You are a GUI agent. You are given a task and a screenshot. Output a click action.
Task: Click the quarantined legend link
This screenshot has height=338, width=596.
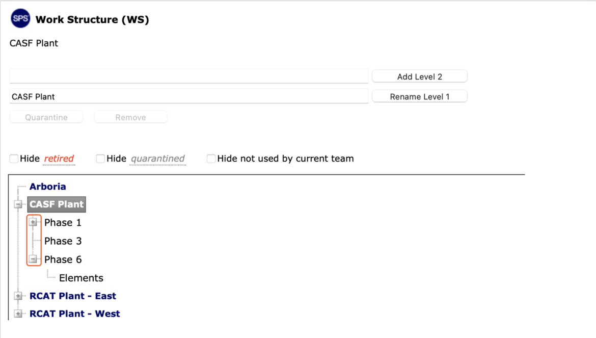(158, 159)
